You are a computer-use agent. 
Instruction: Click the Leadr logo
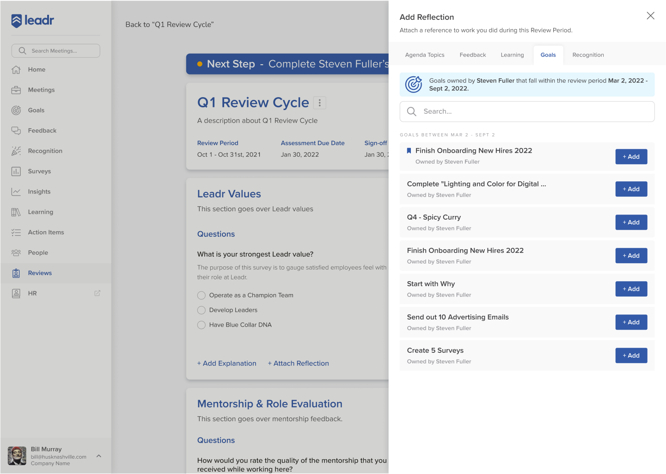point(32,20)
